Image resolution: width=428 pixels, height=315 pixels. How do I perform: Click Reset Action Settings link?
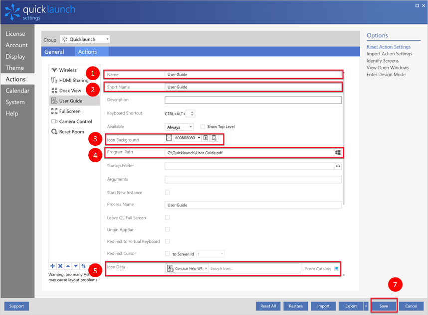[389, 47]
